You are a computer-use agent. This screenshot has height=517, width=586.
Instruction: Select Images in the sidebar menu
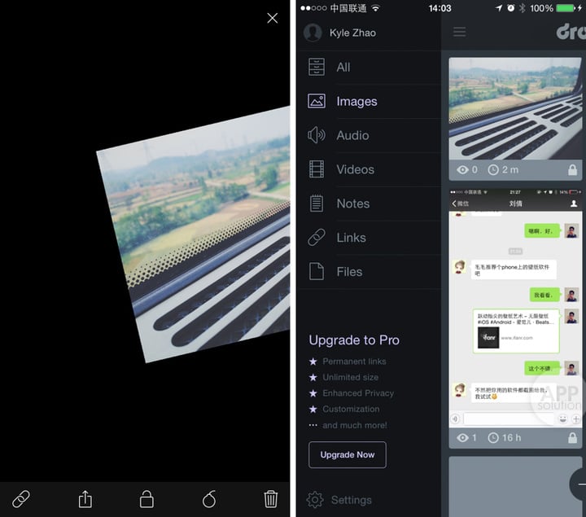[356, 102]
